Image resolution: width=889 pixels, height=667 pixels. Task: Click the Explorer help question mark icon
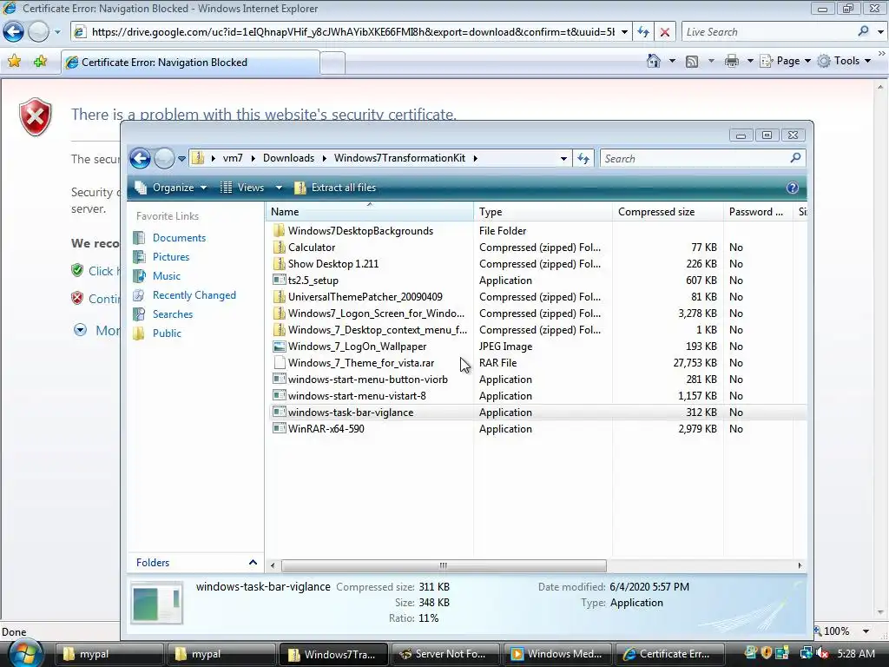pos(792,188)
